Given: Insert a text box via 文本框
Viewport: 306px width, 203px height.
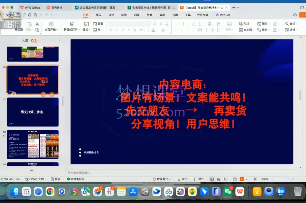Looking at the screenshot, I should 246,30.
